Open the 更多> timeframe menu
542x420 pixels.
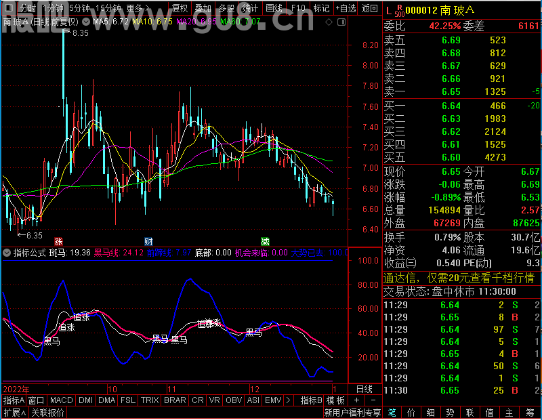138,8
